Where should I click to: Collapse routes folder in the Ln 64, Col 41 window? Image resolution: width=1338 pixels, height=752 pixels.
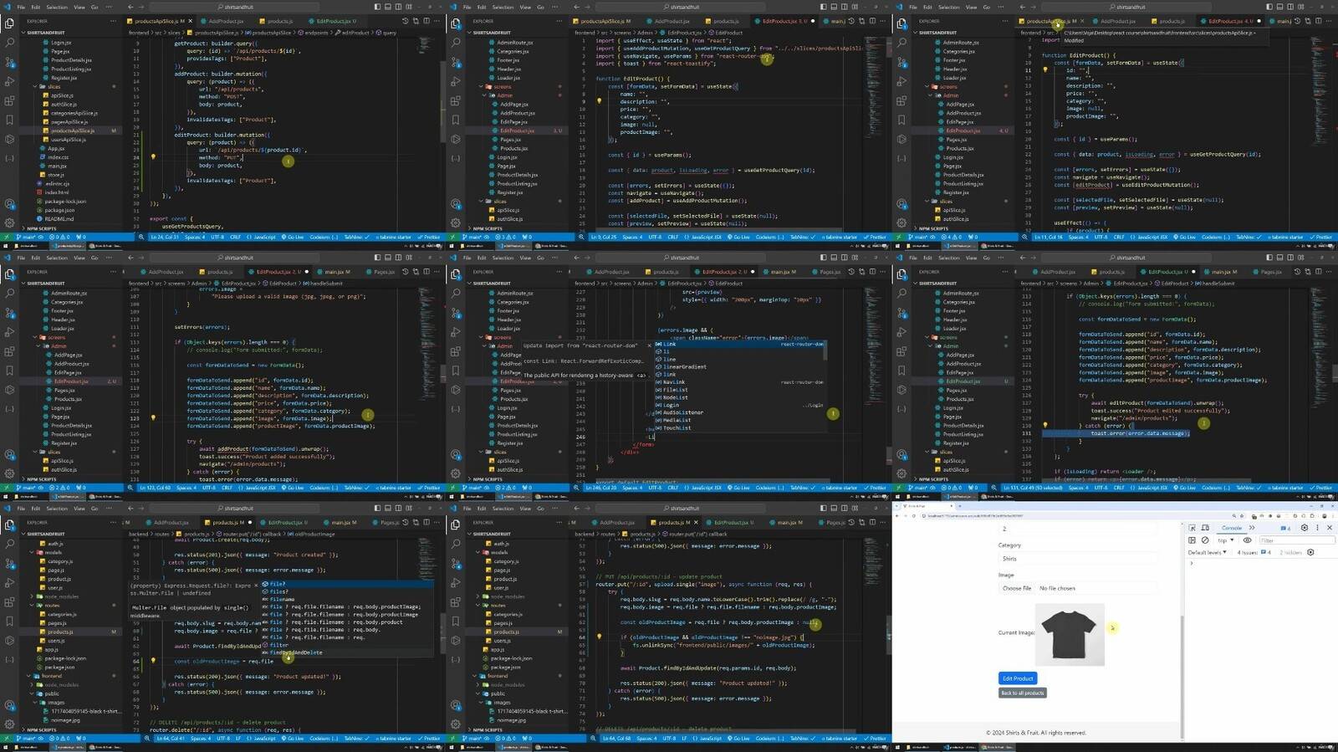[x=52, y=606]
